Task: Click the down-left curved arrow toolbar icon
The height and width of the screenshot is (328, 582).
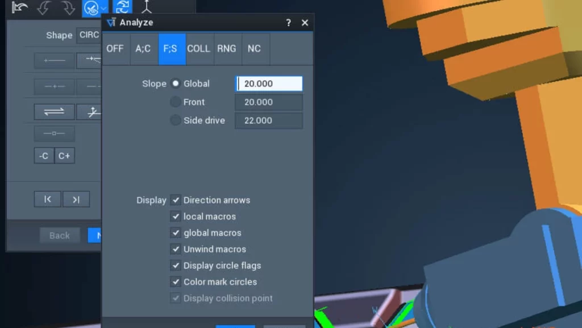Action: click(44, 8)
